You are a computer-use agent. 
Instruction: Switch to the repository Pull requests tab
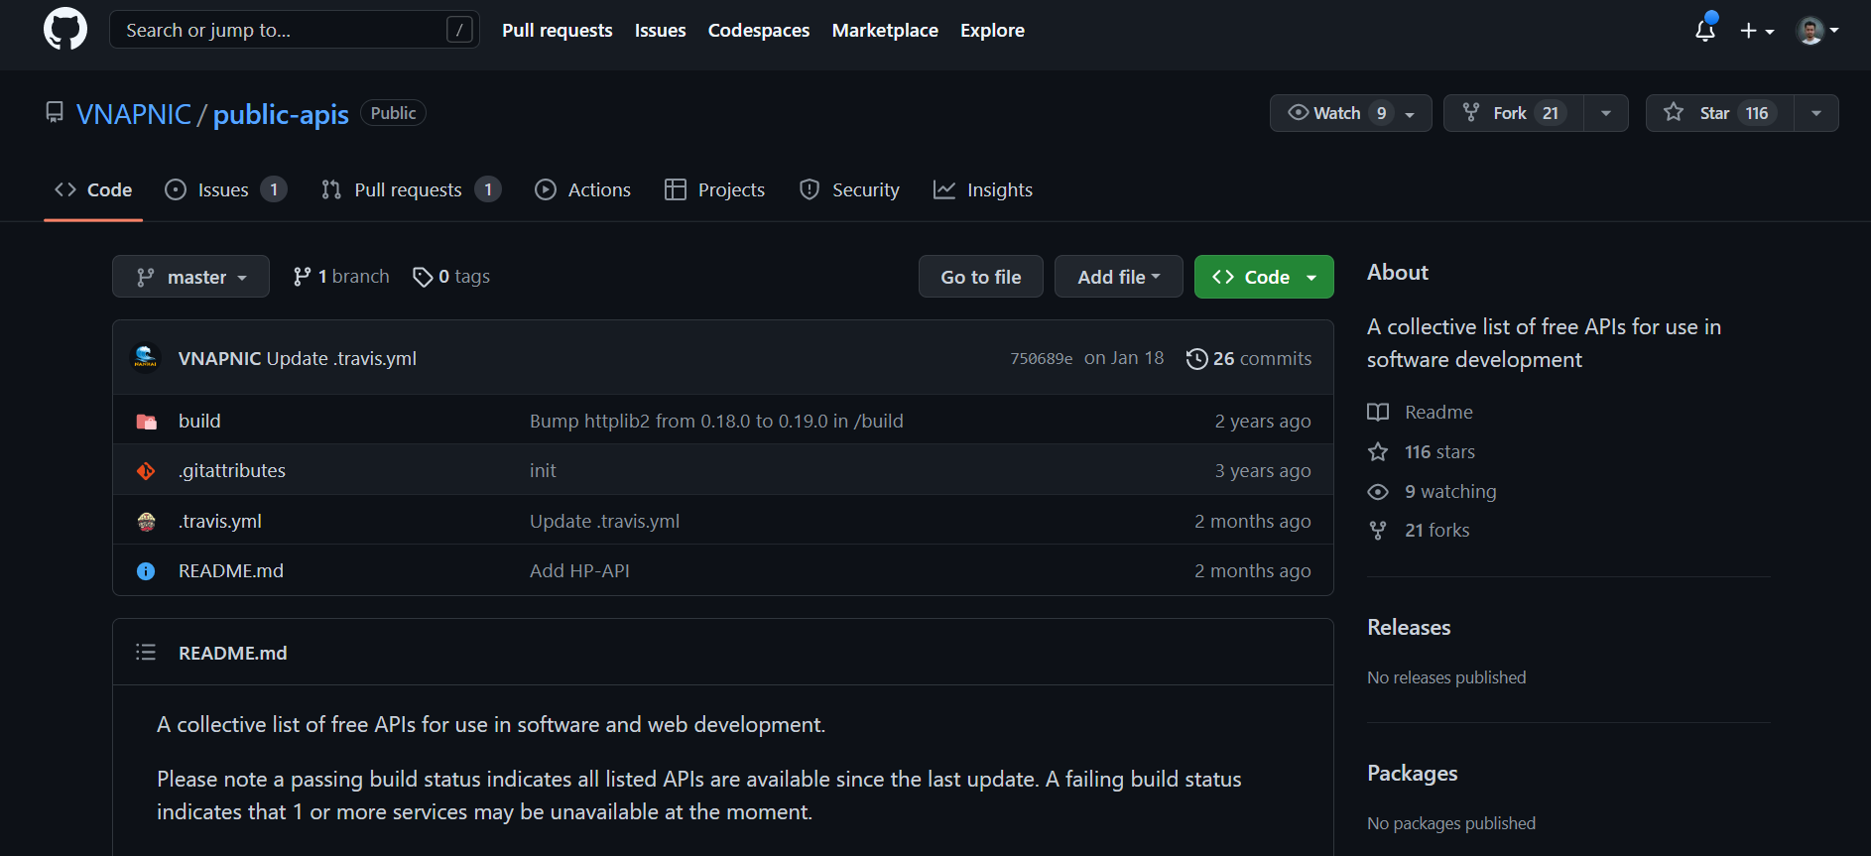point(411,189)
